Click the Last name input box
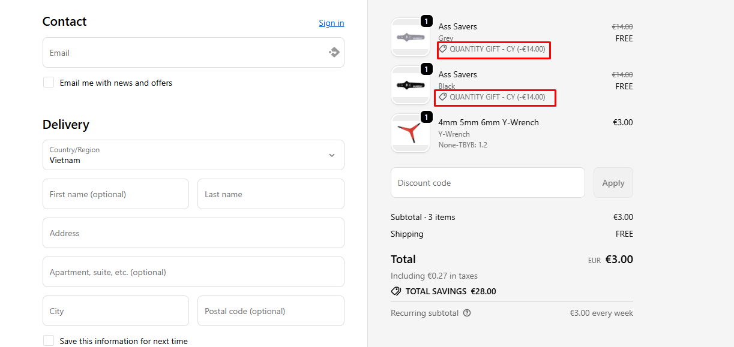 pyautogui.click(x=271, y=194)
